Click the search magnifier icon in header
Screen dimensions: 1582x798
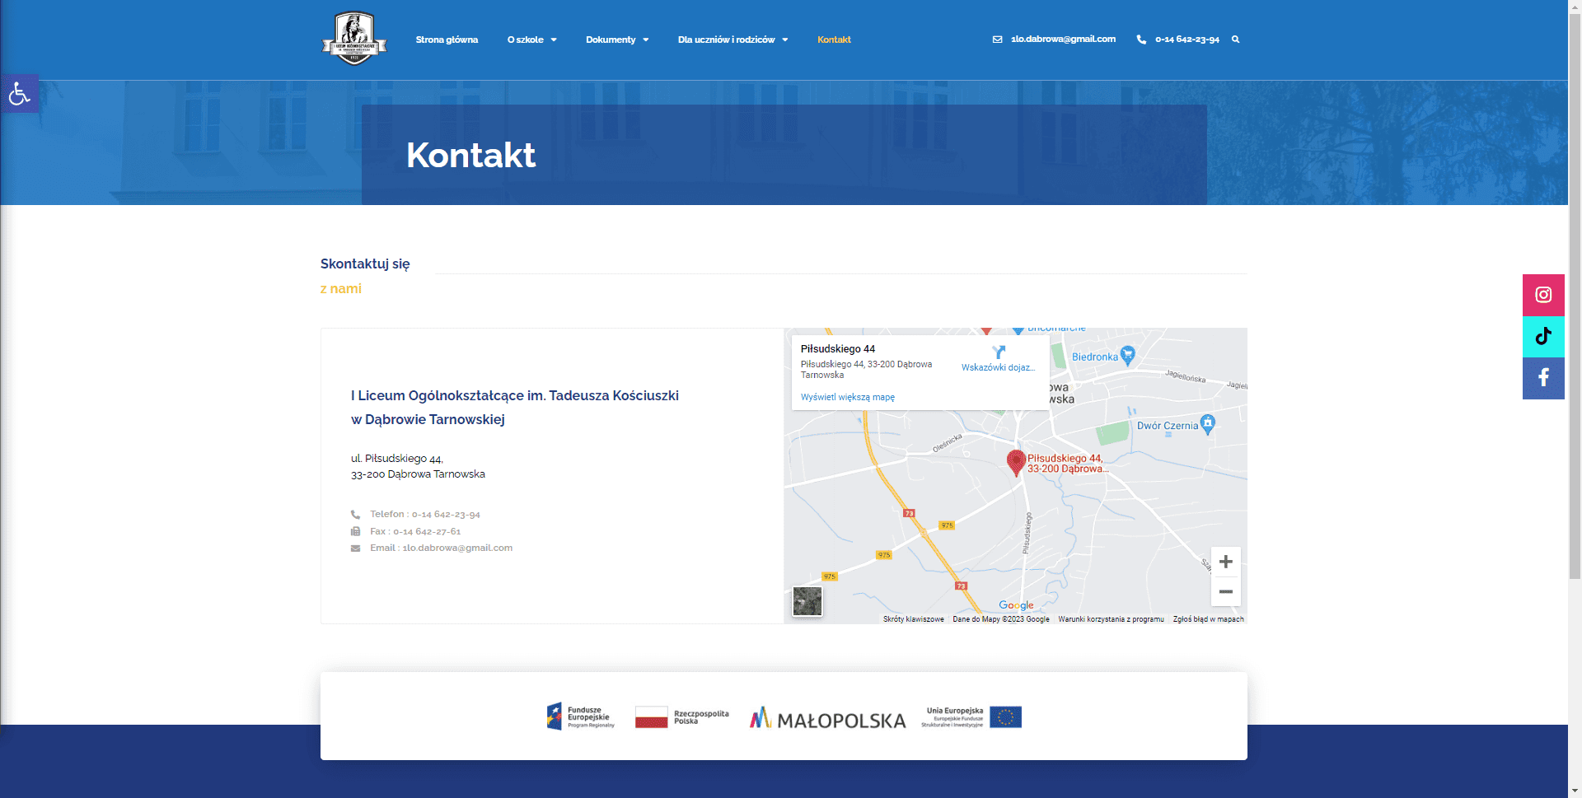[x=1235, y=40]
